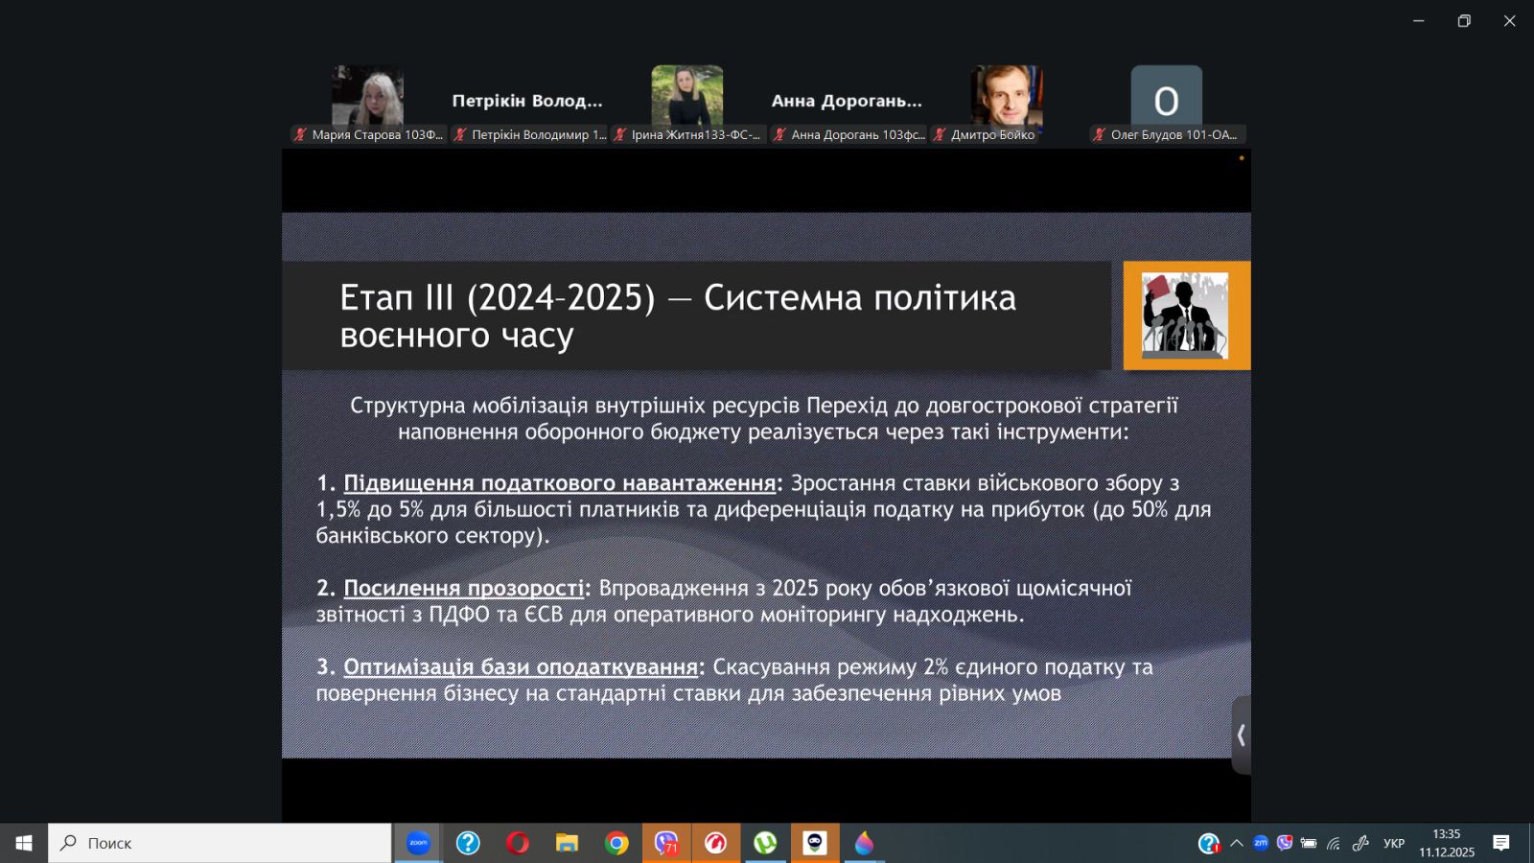Screen dimensions: 1534x863
Task: Select Ірина Житня's participant video tile
Action: click(686, 96)
